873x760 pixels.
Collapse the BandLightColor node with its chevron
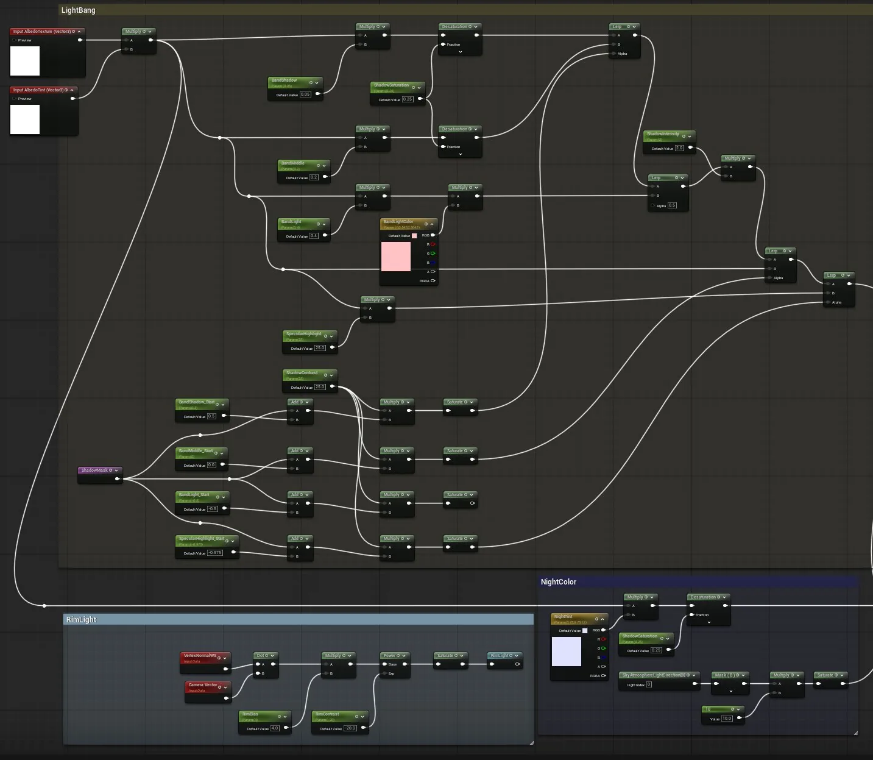point(432,224)
